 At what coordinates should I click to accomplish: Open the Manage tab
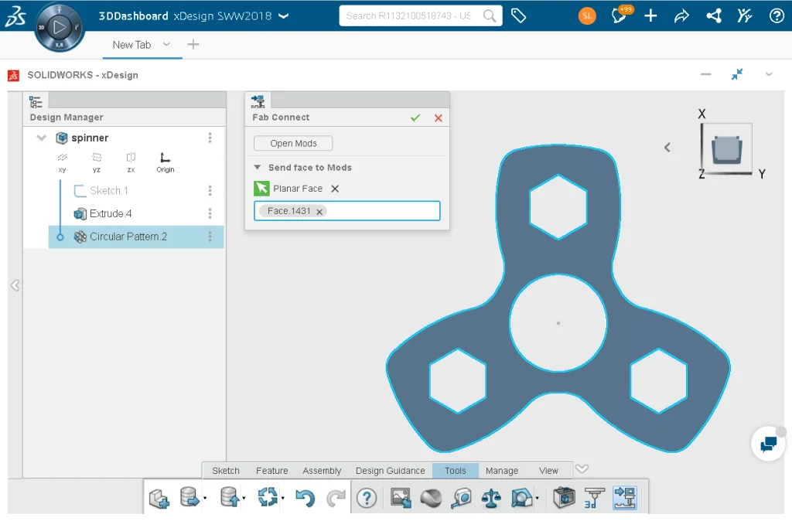tap(502, 470)
